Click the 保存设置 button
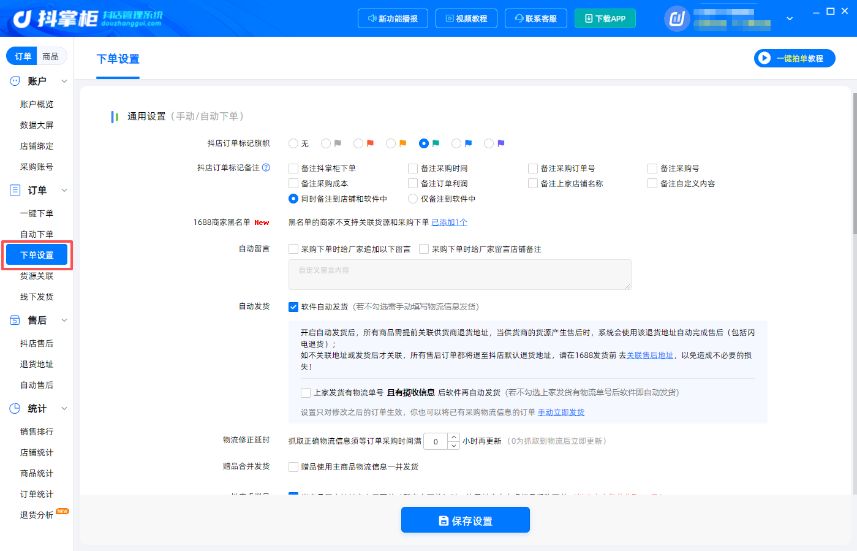This screenshot has height=551, width=857. click(466, 520)
